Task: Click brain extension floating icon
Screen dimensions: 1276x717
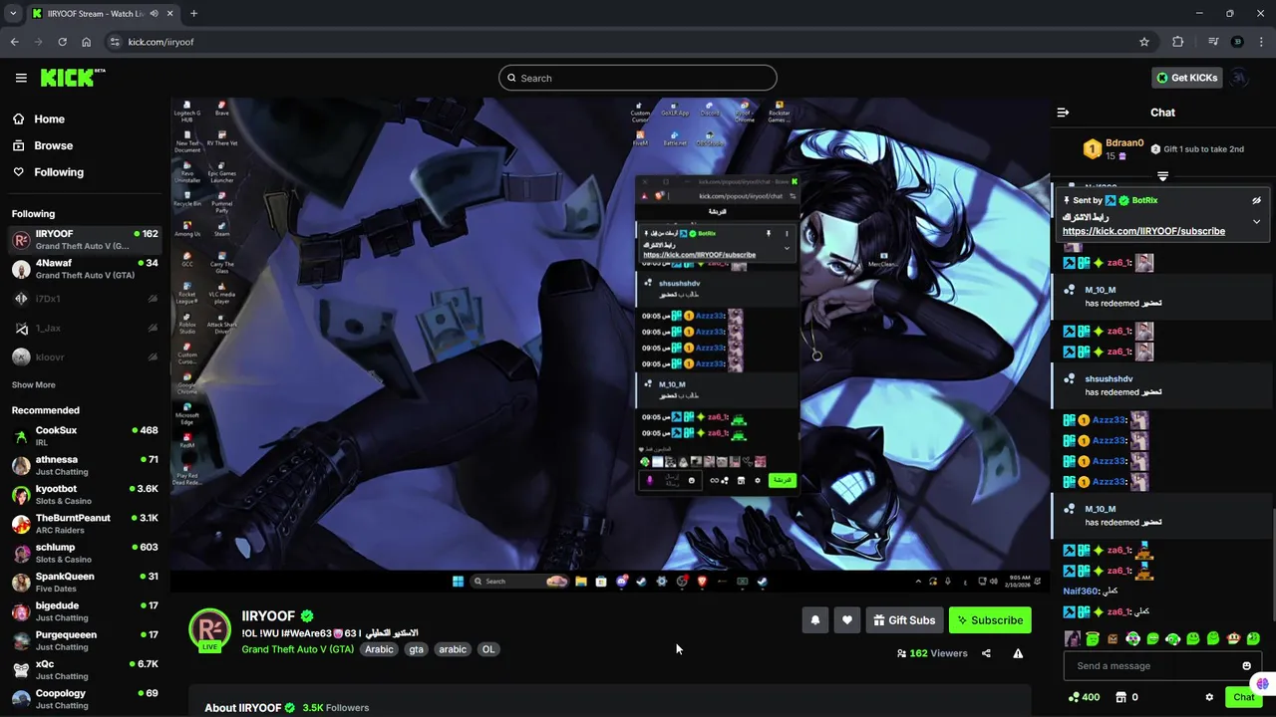Action: pyautogui.click(x=1263, y=683)
